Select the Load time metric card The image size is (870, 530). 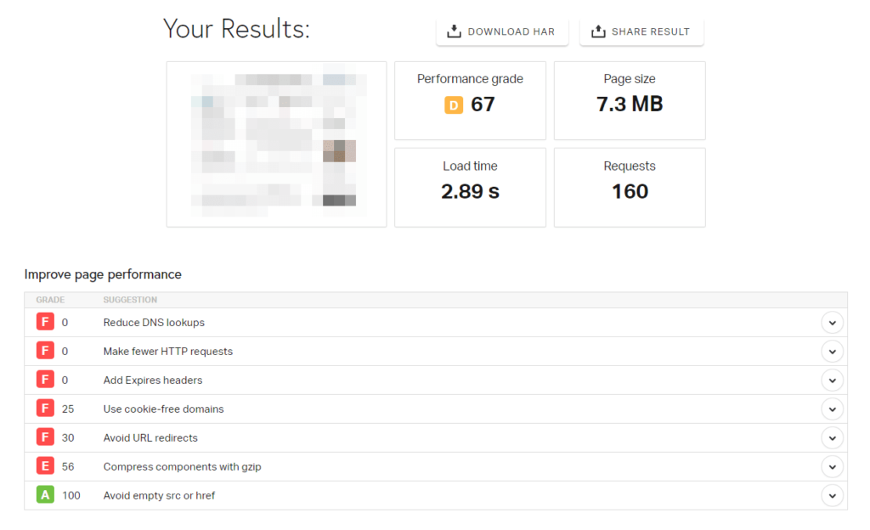tap(470, 187)
